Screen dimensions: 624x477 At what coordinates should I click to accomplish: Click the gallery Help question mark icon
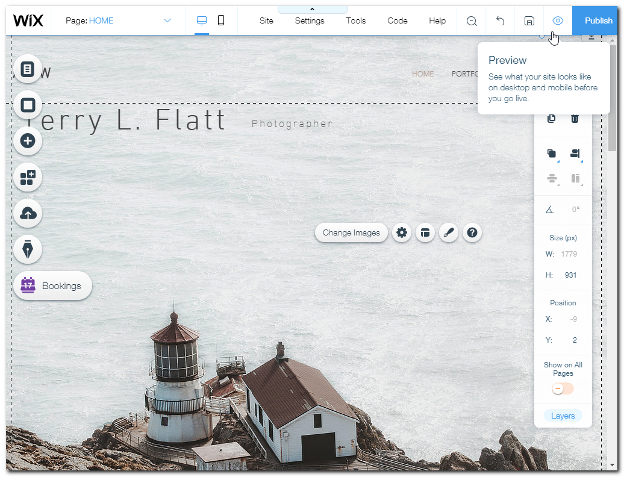coord(472,233)
